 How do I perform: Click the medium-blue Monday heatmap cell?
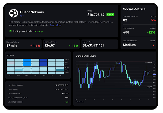coord(19,70)
